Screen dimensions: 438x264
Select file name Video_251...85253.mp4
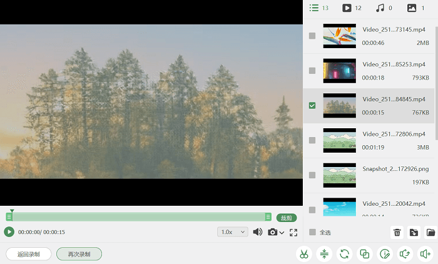point(394,64)
